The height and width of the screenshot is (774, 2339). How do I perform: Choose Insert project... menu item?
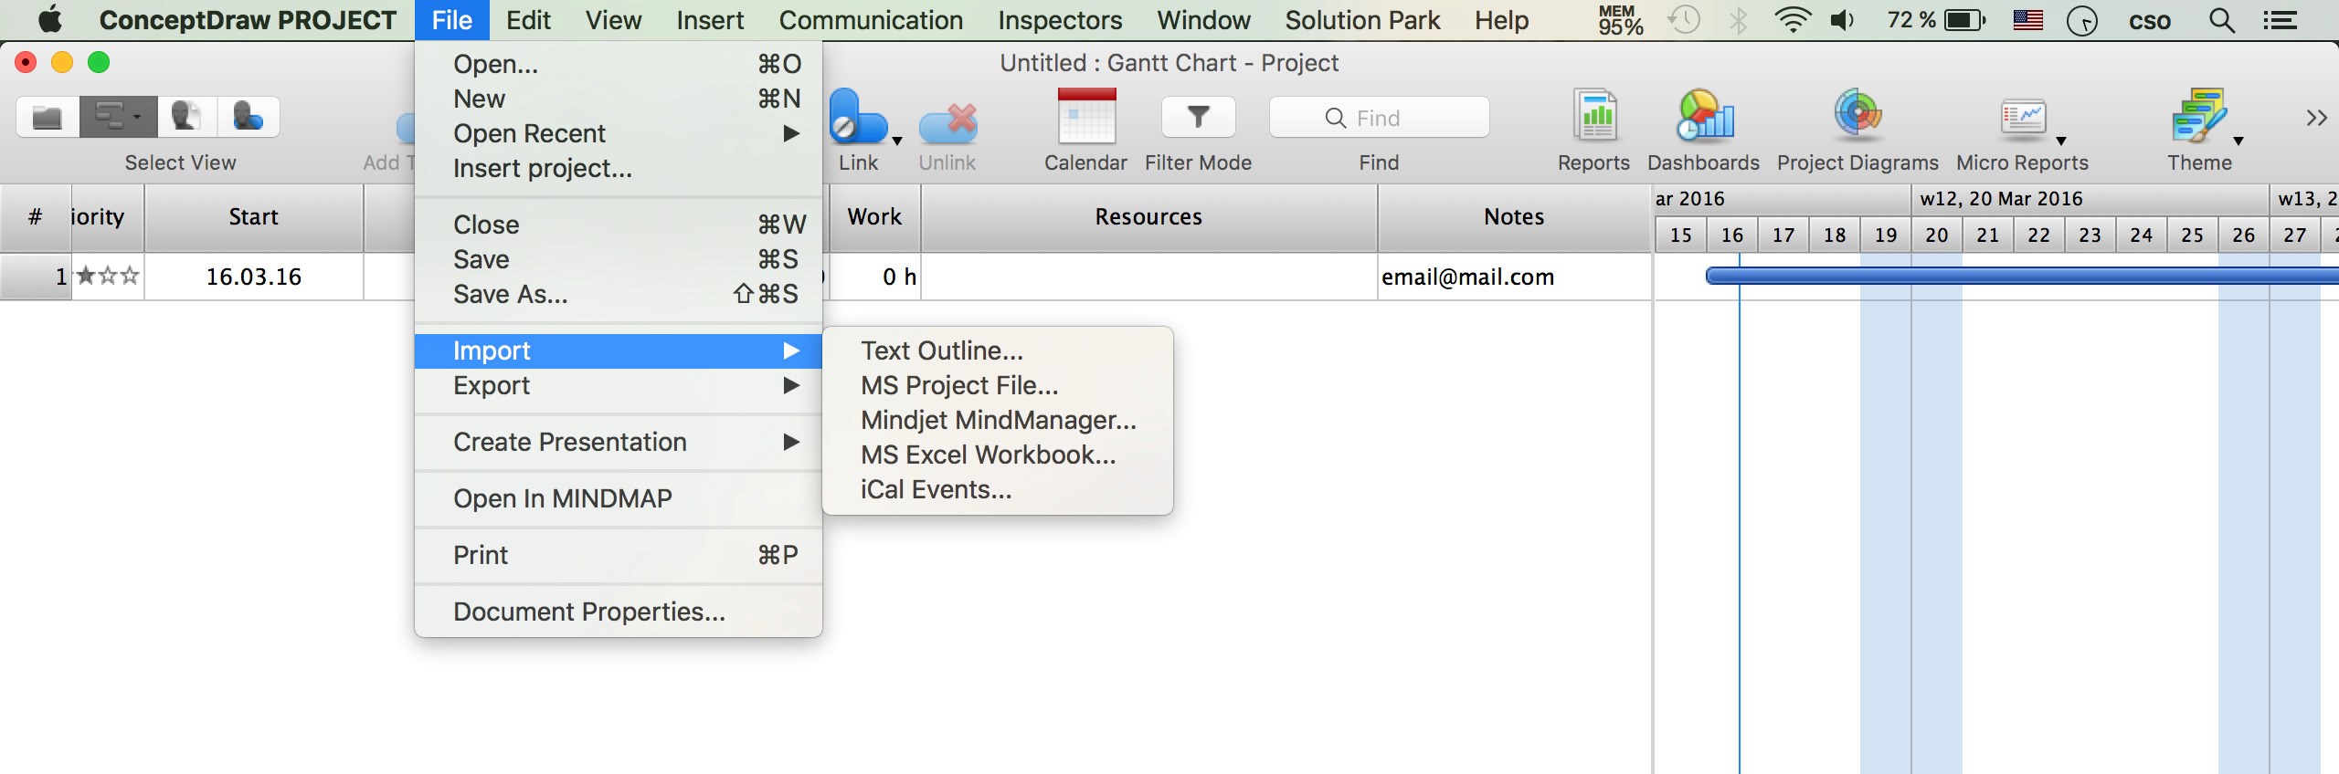click(x=619, y=168)
